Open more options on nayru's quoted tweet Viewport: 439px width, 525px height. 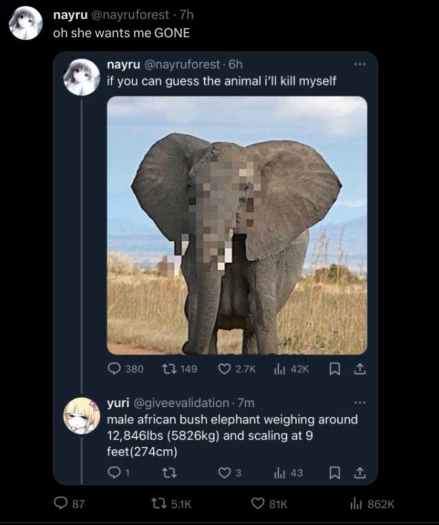click(x=360, y=64)
